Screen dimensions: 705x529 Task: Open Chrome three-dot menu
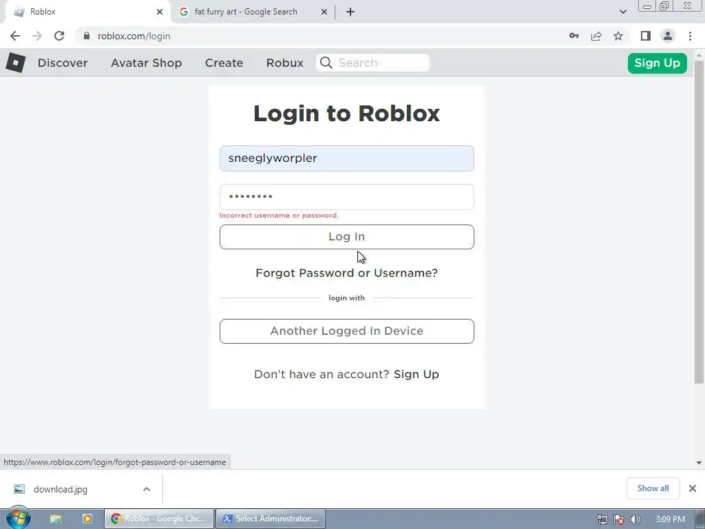[690, 36]
